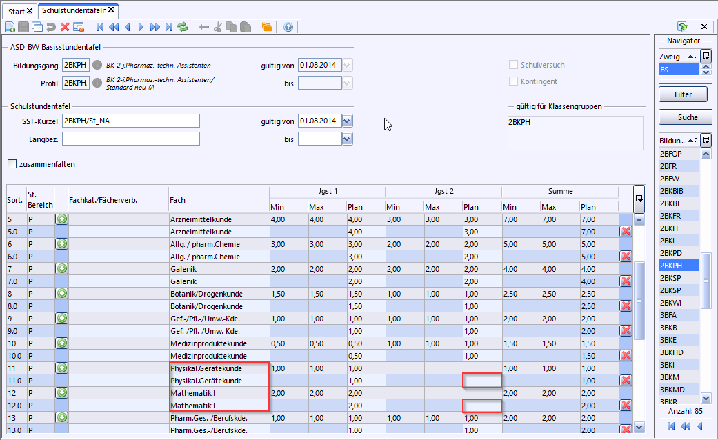Viewport: 718px width, 440px height.
Task: Delete row 11.0 Physikal.Gerätekunde with the red X
Action: click(626, 380)
